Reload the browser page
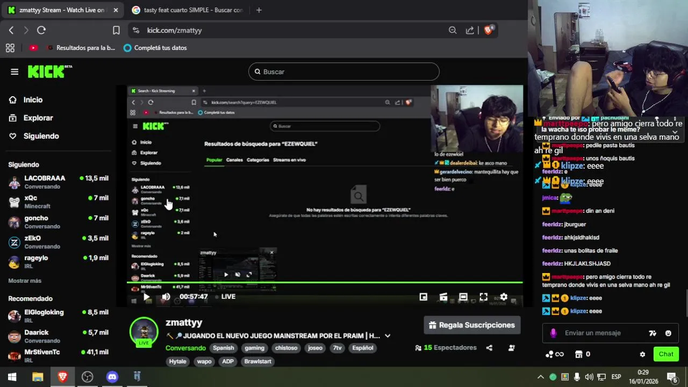Screen dimensions: 688x387 (41, 31)
